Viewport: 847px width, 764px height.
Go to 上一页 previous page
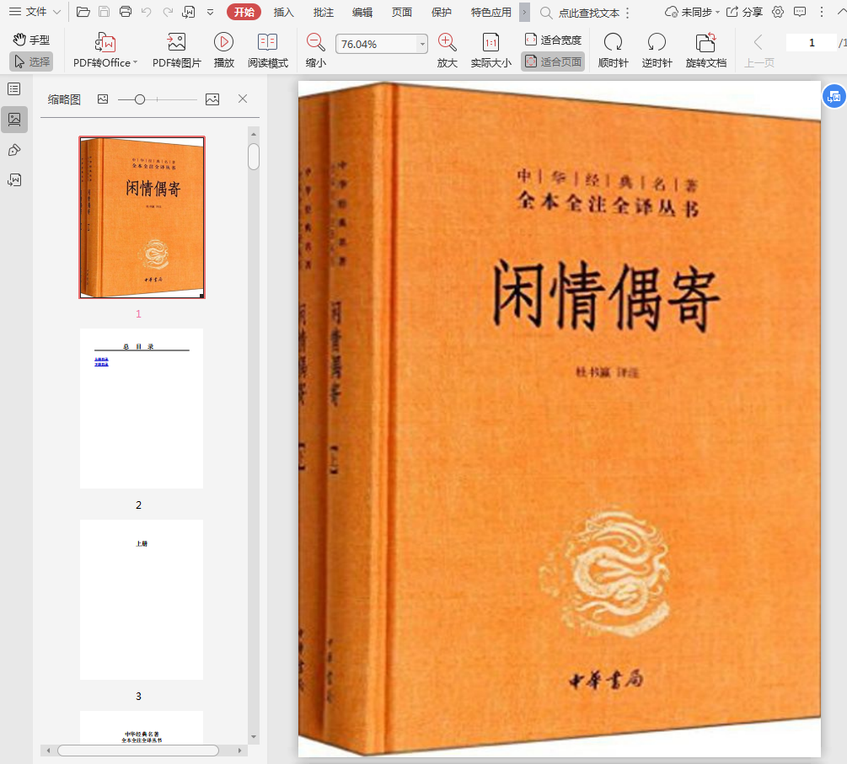[759, 51]
